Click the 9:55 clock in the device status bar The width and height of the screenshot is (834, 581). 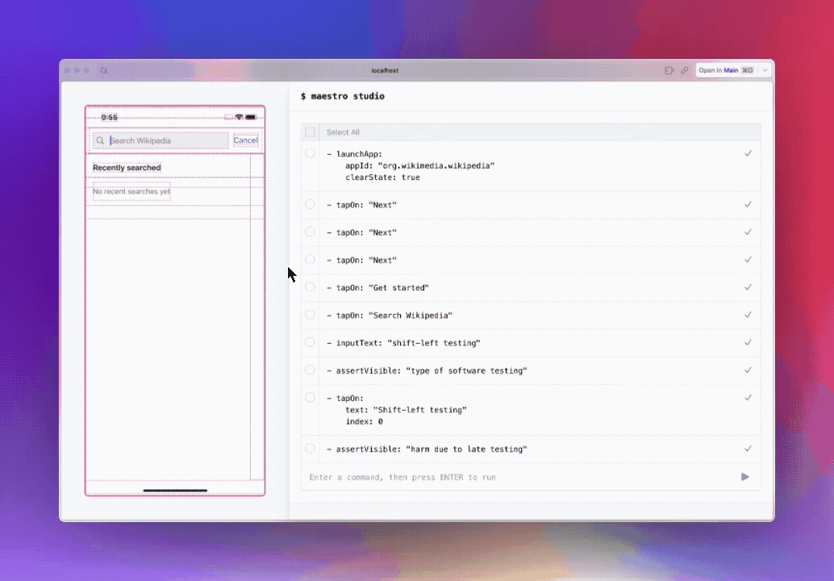tap(109, 117)
